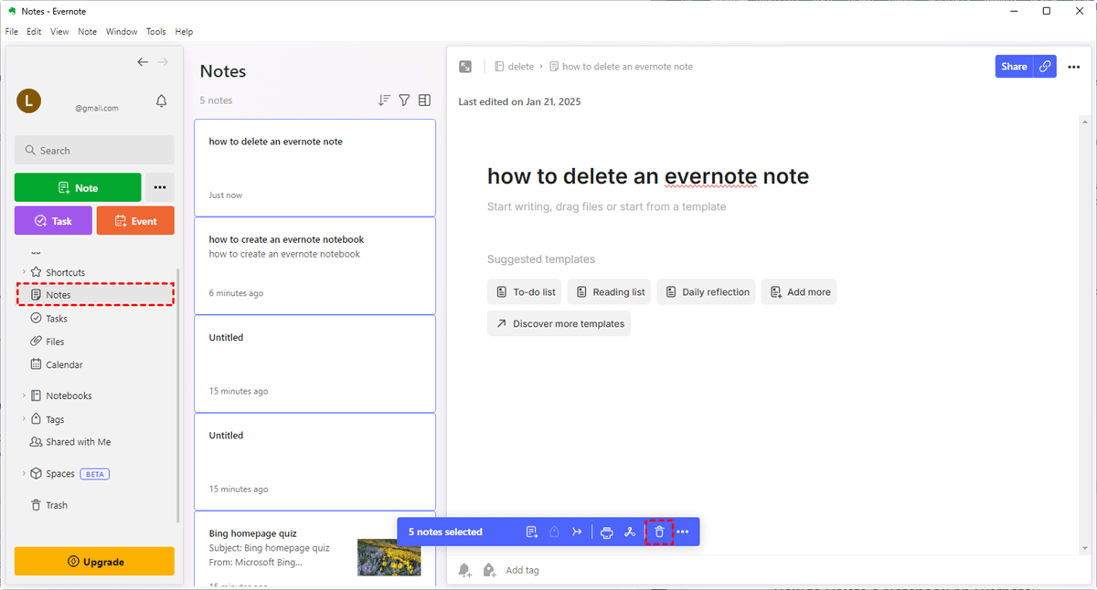1097x590 pixels.
Task: Open the sort options icon
Action: pos(384,100)
